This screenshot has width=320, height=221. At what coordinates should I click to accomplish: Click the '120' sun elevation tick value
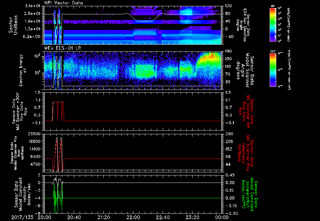point(228,6)
